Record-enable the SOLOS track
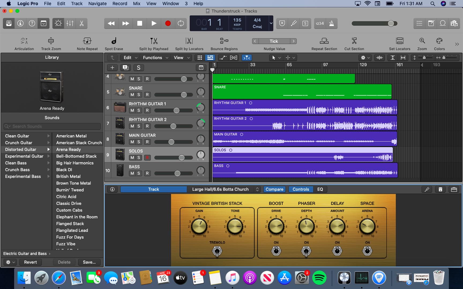The image size is (463, 289). point(147,158)
